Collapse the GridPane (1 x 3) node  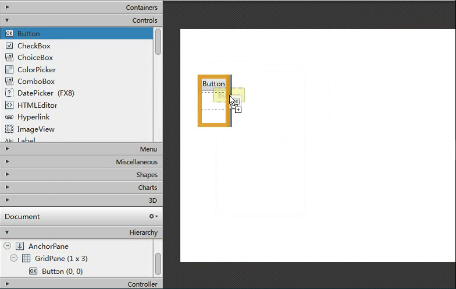(x=14, y=259)
